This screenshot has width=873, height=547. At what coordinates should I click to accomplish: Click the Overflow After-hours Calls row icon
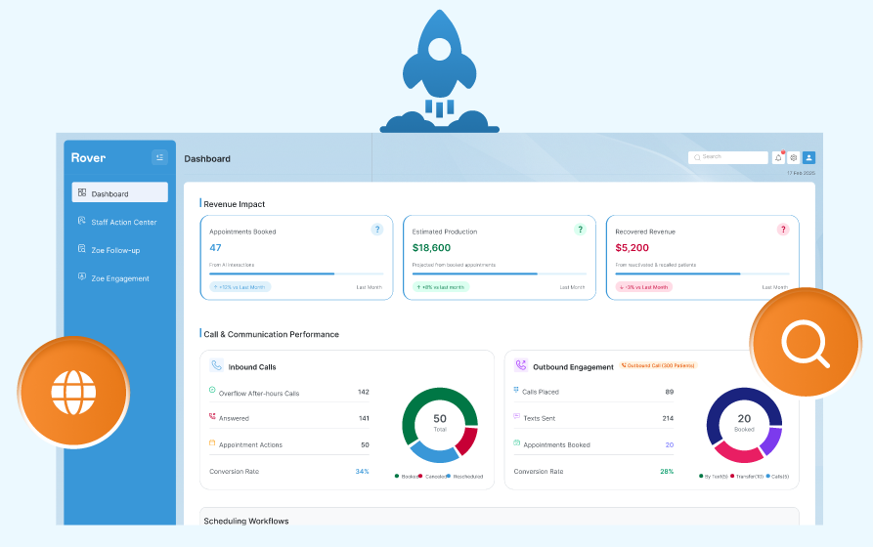pos(212,390)
